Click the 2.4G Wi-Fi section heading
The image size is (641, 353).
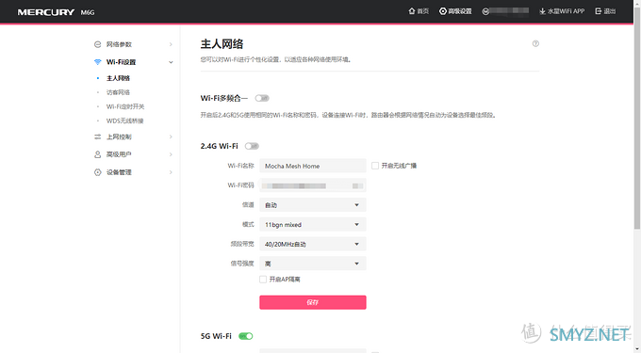pyautogui.click(x=219, y=146)
